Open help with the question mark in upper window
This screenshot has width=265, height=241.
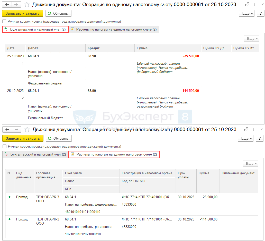click(260, 13)
